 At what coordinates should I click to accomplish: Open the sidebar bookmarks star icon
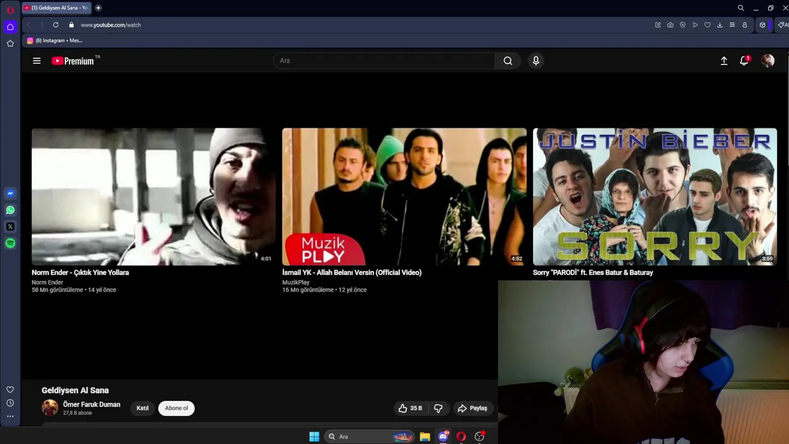[x=10, y=43]
